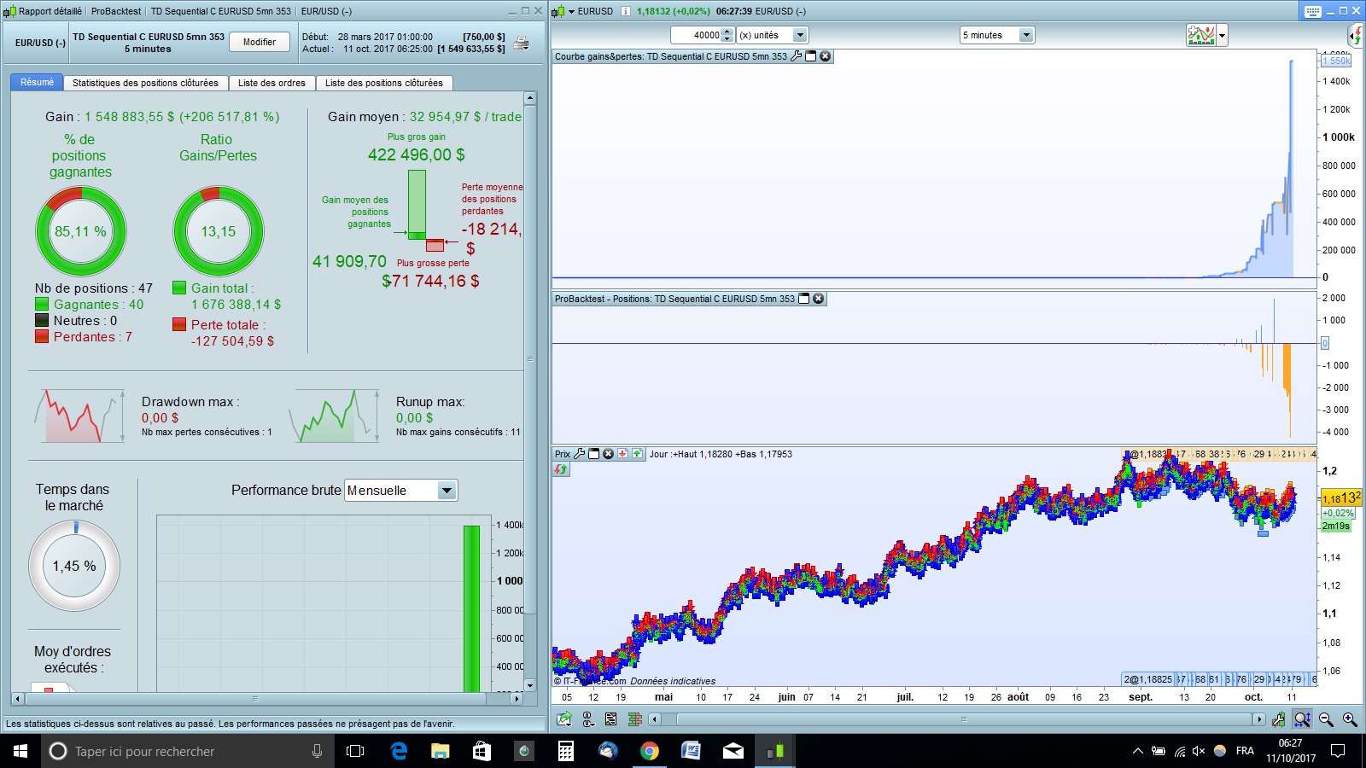The width and height of the screenshot is (1366, 768).
Task: Open the unités quantity type dropdown
Action: point(800,35)
